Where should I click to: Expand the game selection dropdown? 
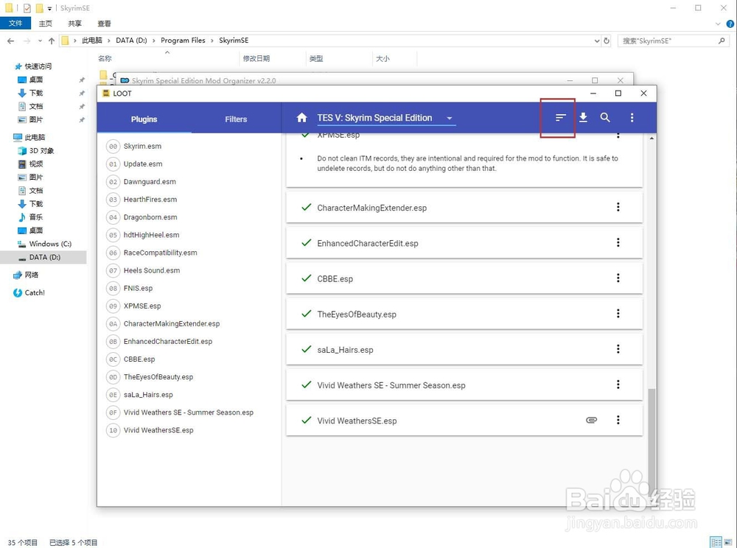[450, 118]
